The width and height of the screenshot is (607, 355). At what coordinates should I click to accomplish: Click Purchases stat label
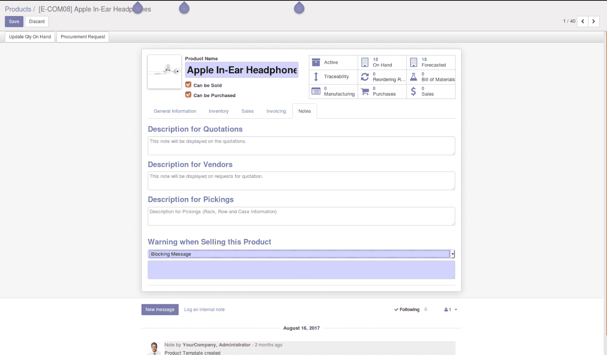point(384,91)
